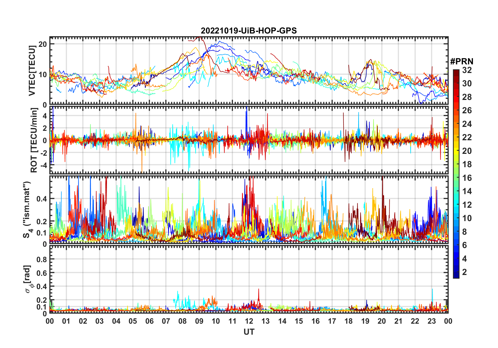Click UT axis tick label 10
Screen dimensions: 498x348
click(x=216, y=321)
